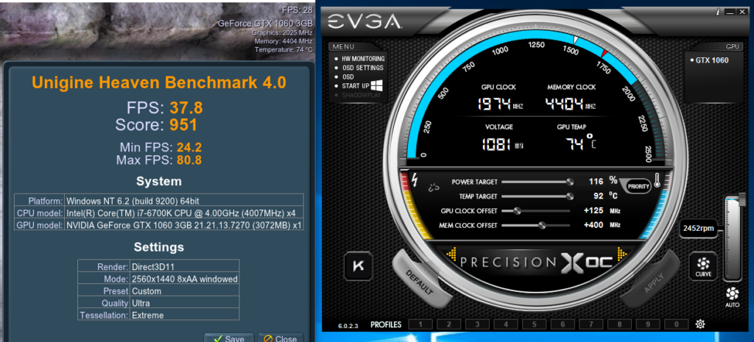Click the Tessellation Extreme value cell
Viewport: 754px width, 342px height.
[x=185, y=315]
